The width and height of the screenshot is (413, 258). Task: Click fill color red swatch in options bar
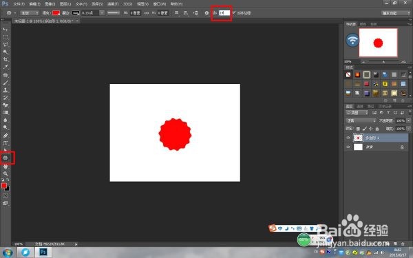pyautogui.click(x=56, y=13)
